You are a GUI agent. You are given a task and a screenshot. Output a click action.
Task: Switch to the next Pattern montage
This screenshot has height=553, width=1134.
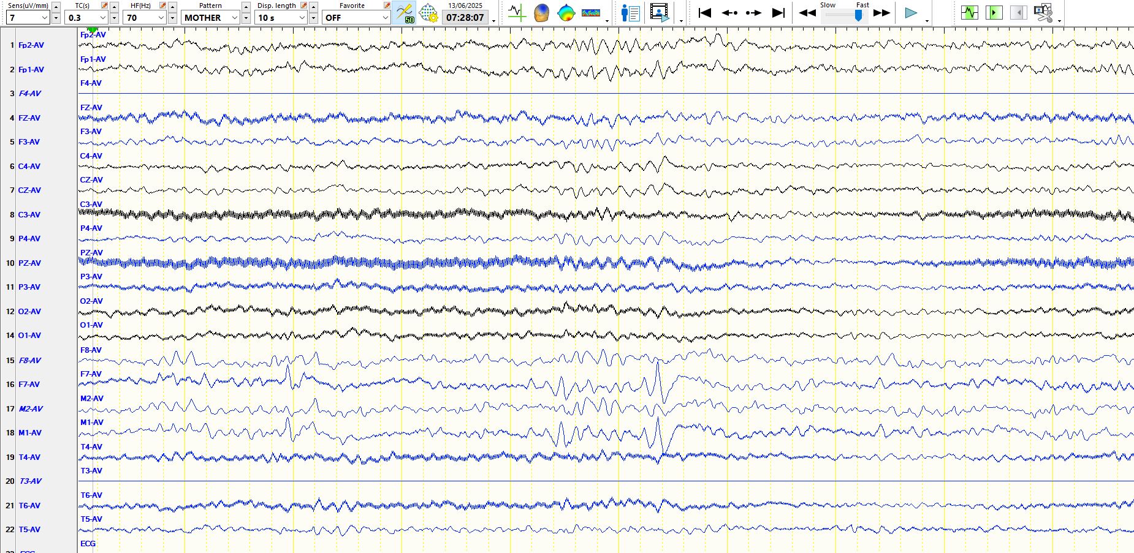pyautogui.click(x=246, y=18)
